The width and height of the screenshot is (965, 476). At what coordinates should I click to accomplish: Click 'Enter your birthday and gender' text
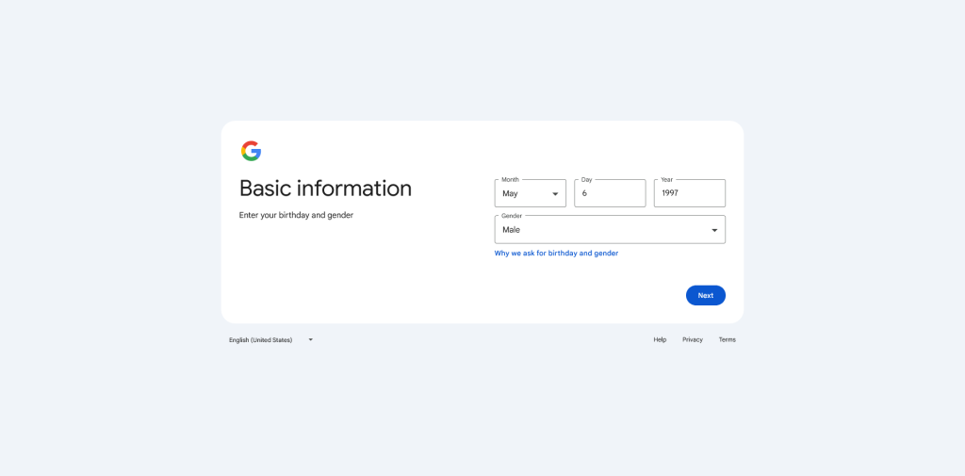(296, 215)
